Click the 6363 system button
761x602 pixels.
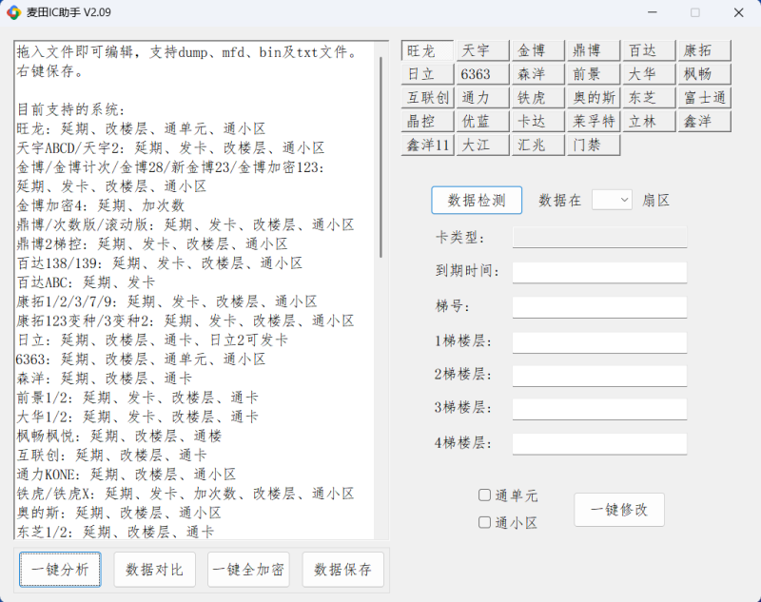click(x=482, y=74)
